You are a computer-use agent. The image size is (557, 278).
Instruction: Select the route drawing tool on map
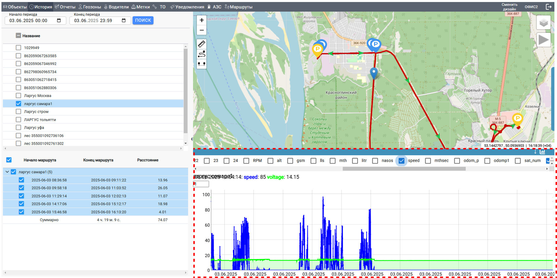[201, 54]
